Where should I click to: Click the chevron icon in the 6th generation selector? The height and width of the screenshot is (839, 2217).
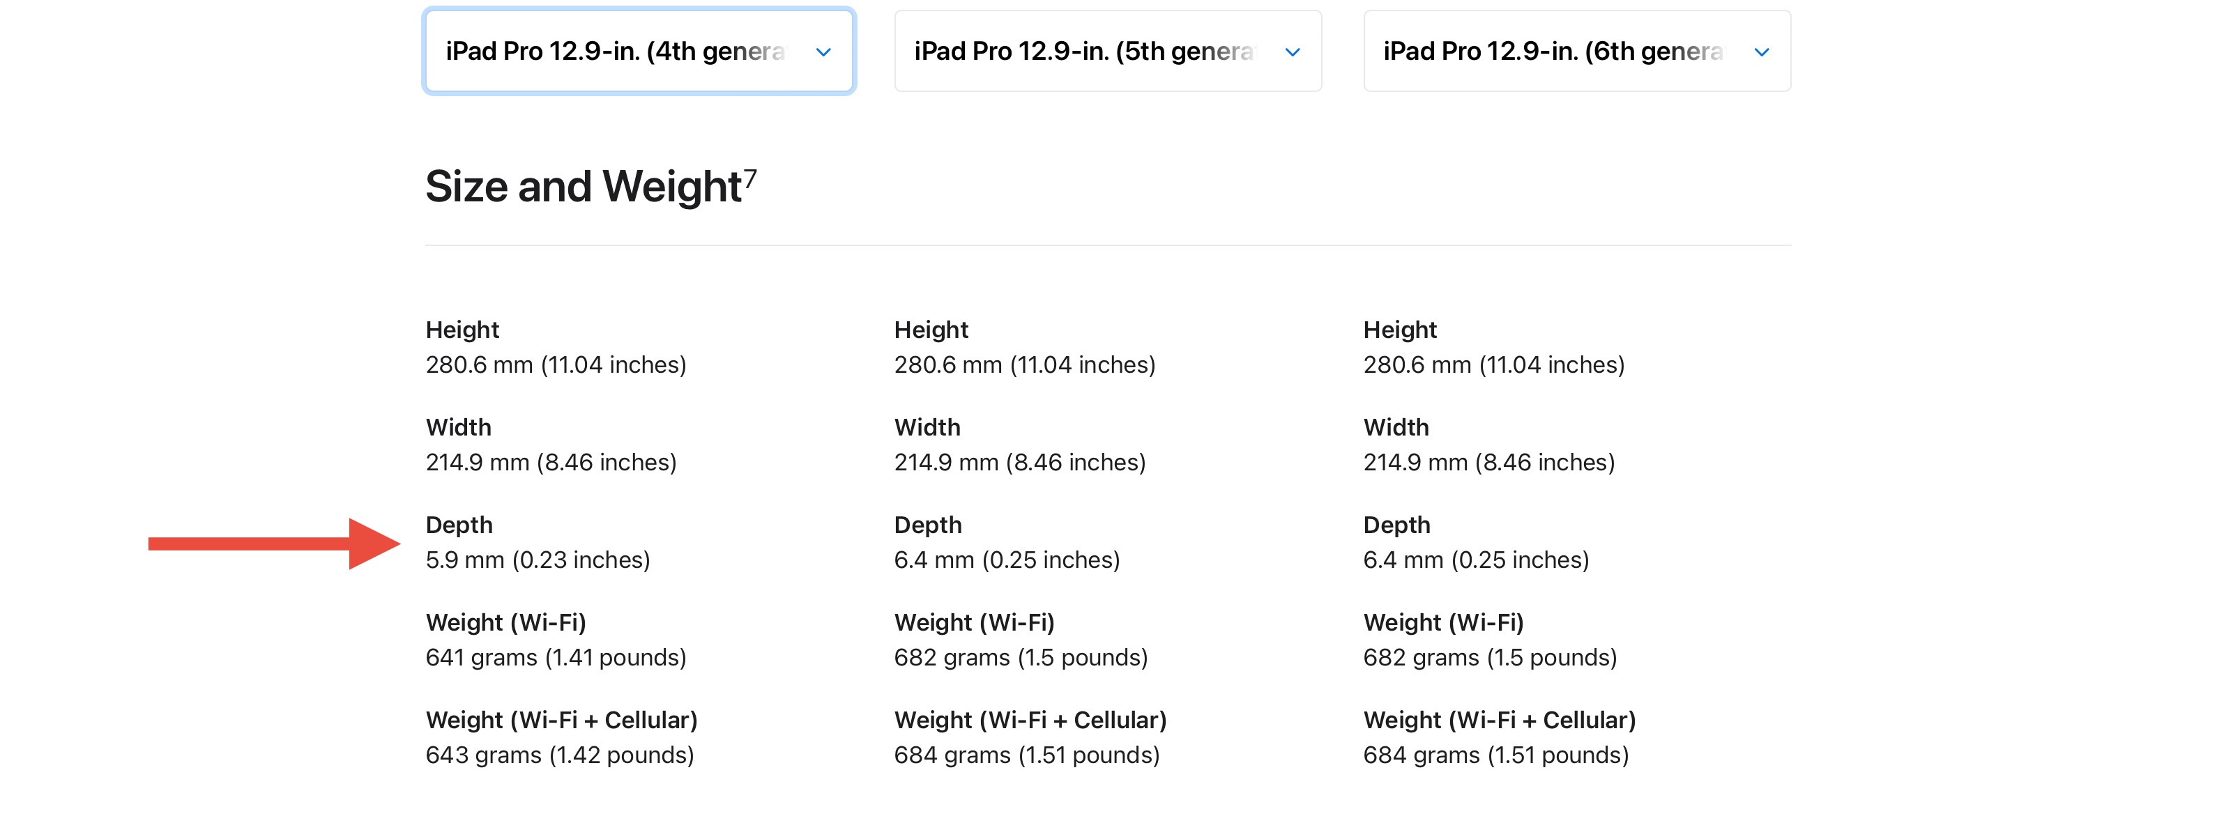[1761, 52]
